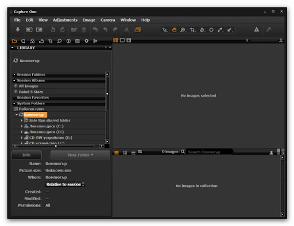This screenshot has height=226, width=294.
Task: Open the Batch gears tool tab
Action: point(95,41)
